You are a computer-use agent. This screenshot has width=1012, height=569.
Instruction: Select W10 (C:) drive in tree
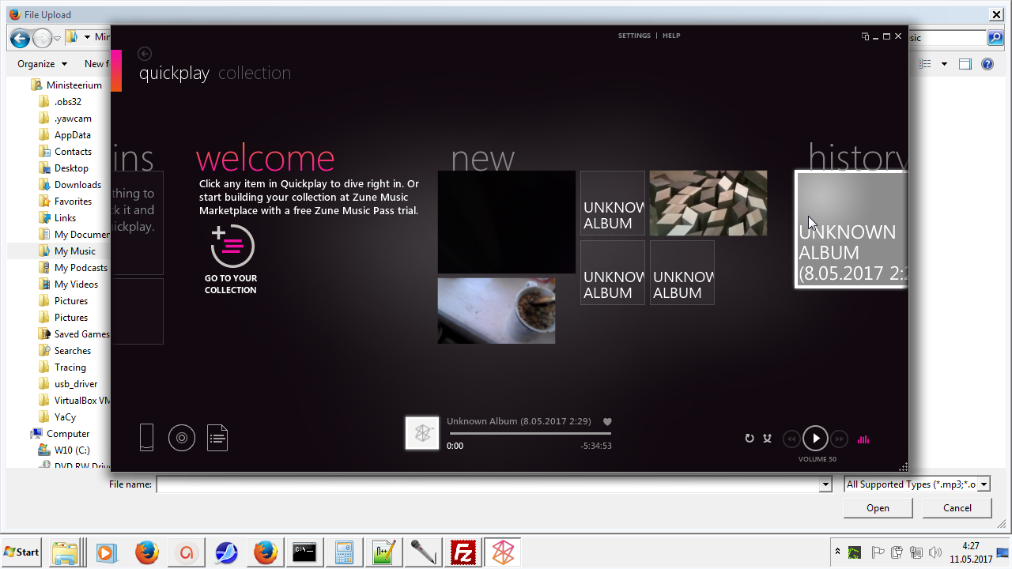64,450
